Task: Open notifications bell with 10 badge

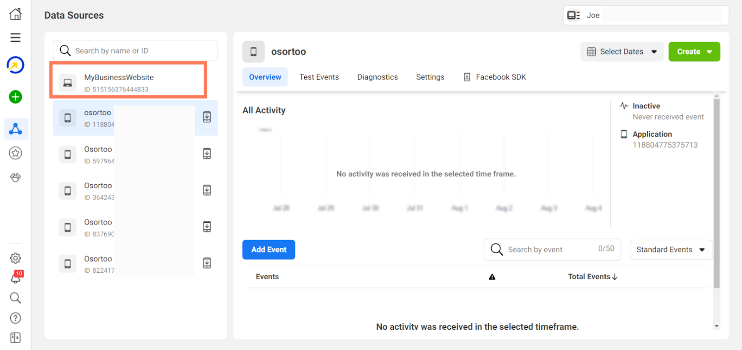Action: coord(16,277)
